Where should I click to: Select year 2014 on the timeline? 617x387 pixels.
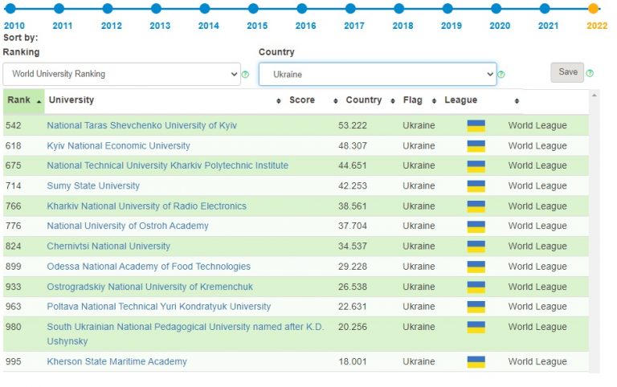click(205, 8)
